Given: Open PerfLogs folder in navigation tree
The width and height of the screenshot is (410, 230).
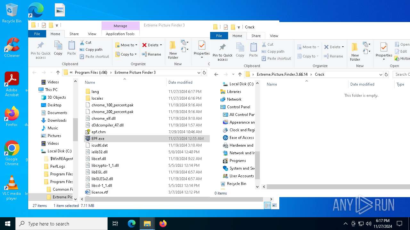Looking at the screenshot, I should [x=57, y=166].
